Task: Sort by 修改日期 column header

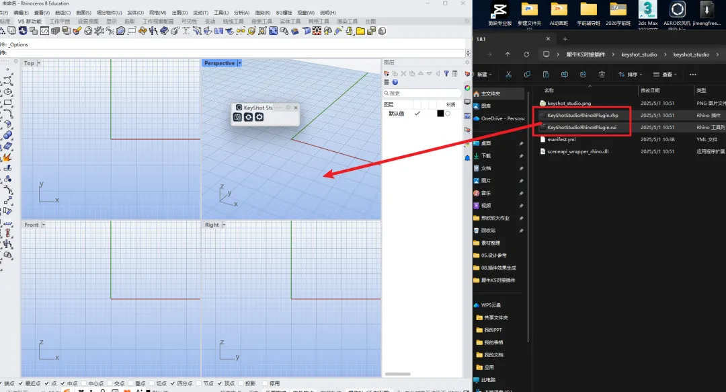Action: pos(650,90)
